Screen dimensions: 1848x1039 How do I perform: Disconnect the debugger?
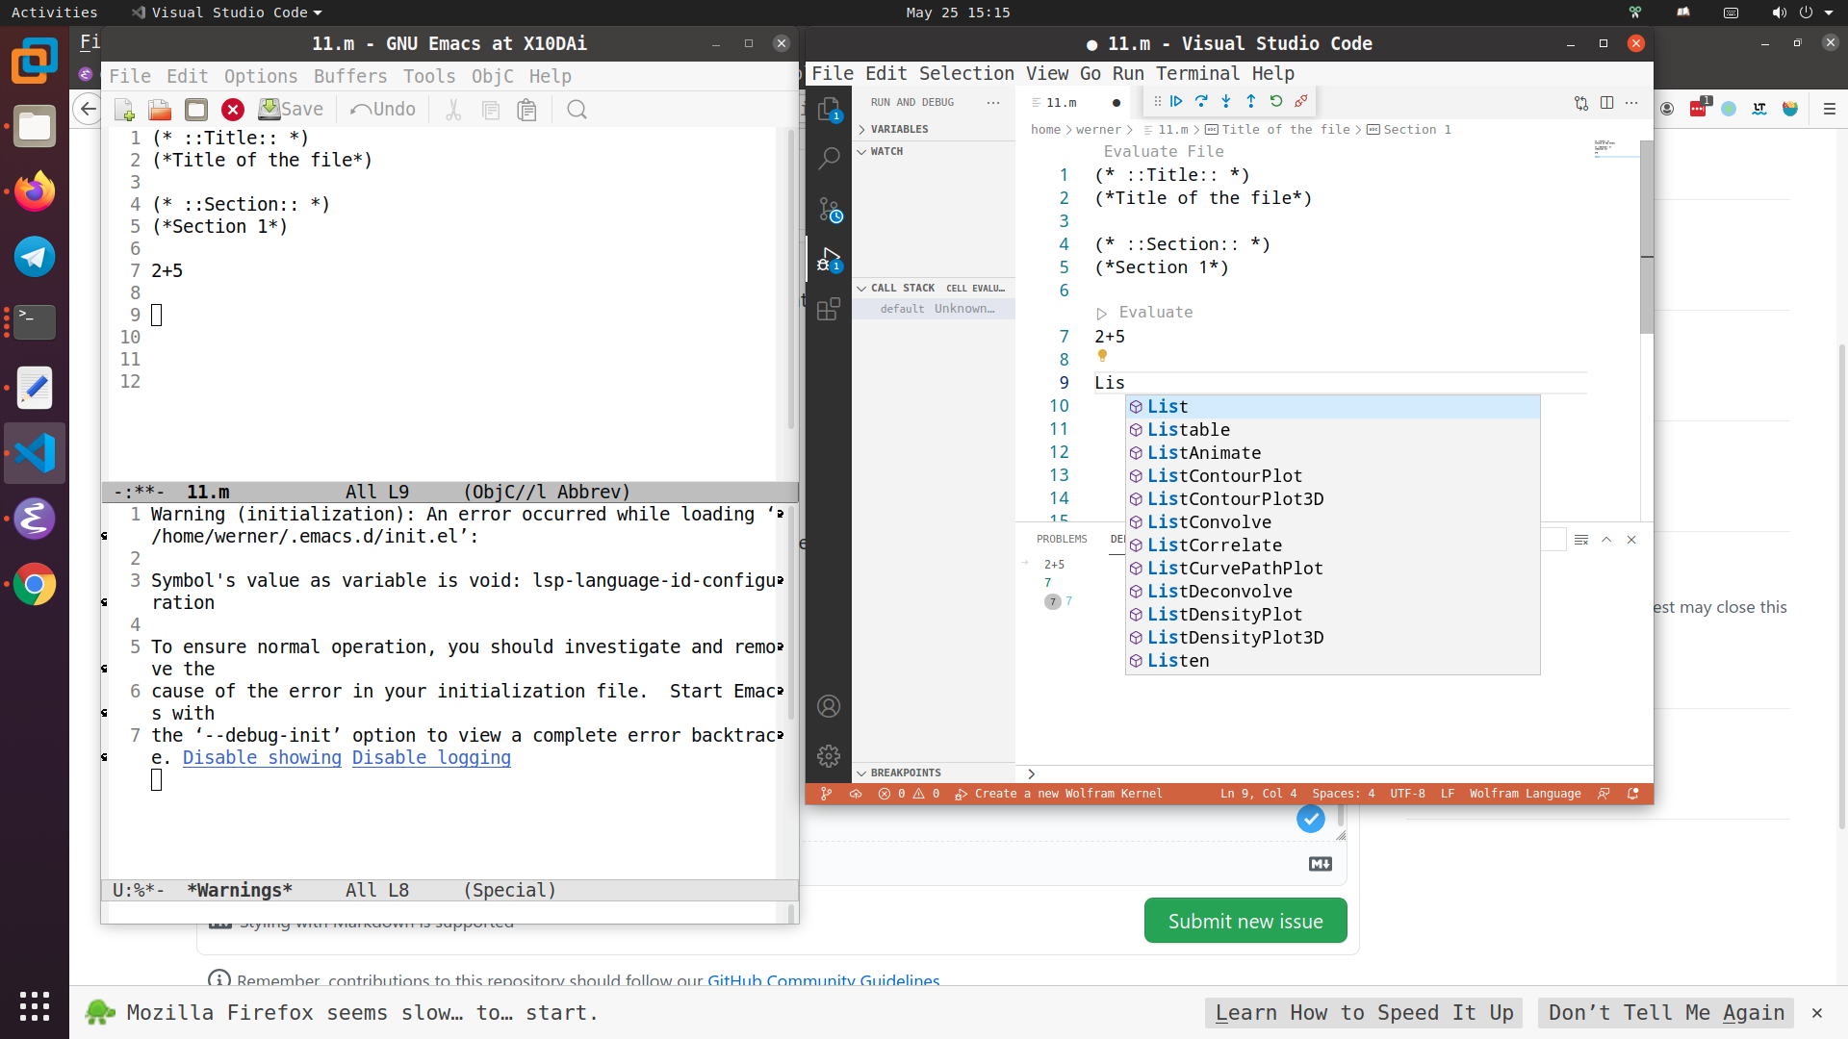click(x=1301, y=101)
